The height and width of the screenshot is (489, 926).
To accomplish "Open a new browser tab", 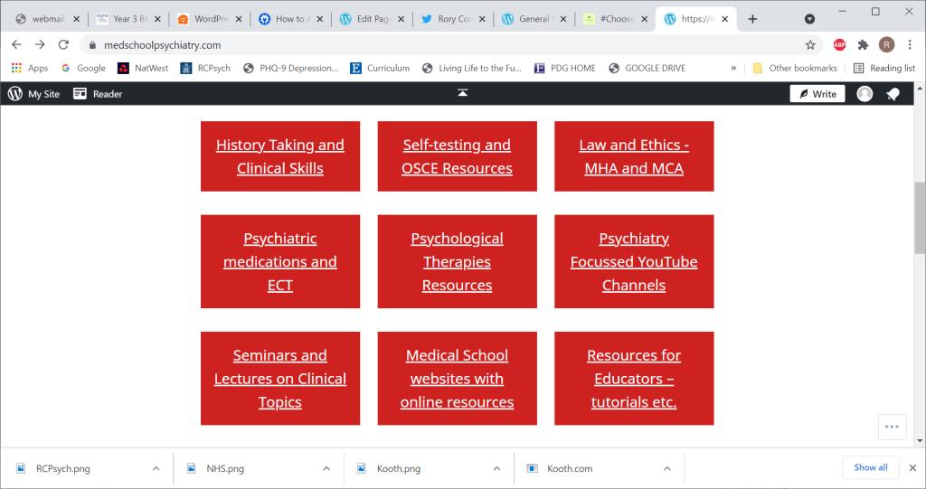I will coord(752,19).
